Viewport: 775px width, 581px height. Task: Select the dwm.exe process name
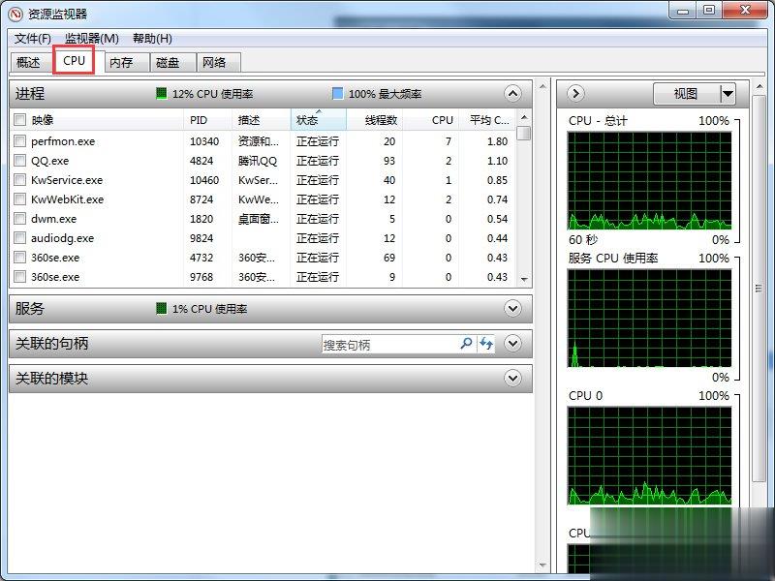pos(53,219)
